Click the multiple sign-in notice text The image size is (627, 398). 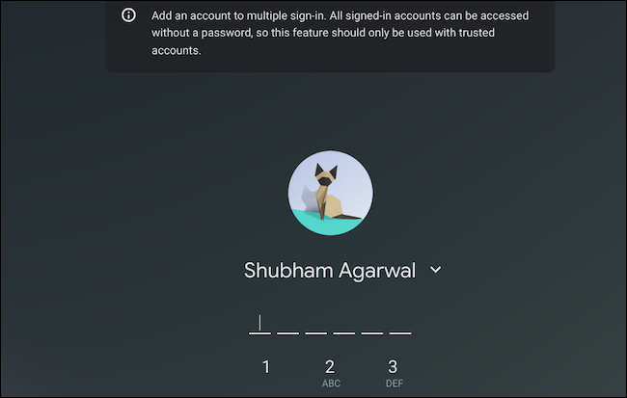pyautogui.click(x=341, y=33)
